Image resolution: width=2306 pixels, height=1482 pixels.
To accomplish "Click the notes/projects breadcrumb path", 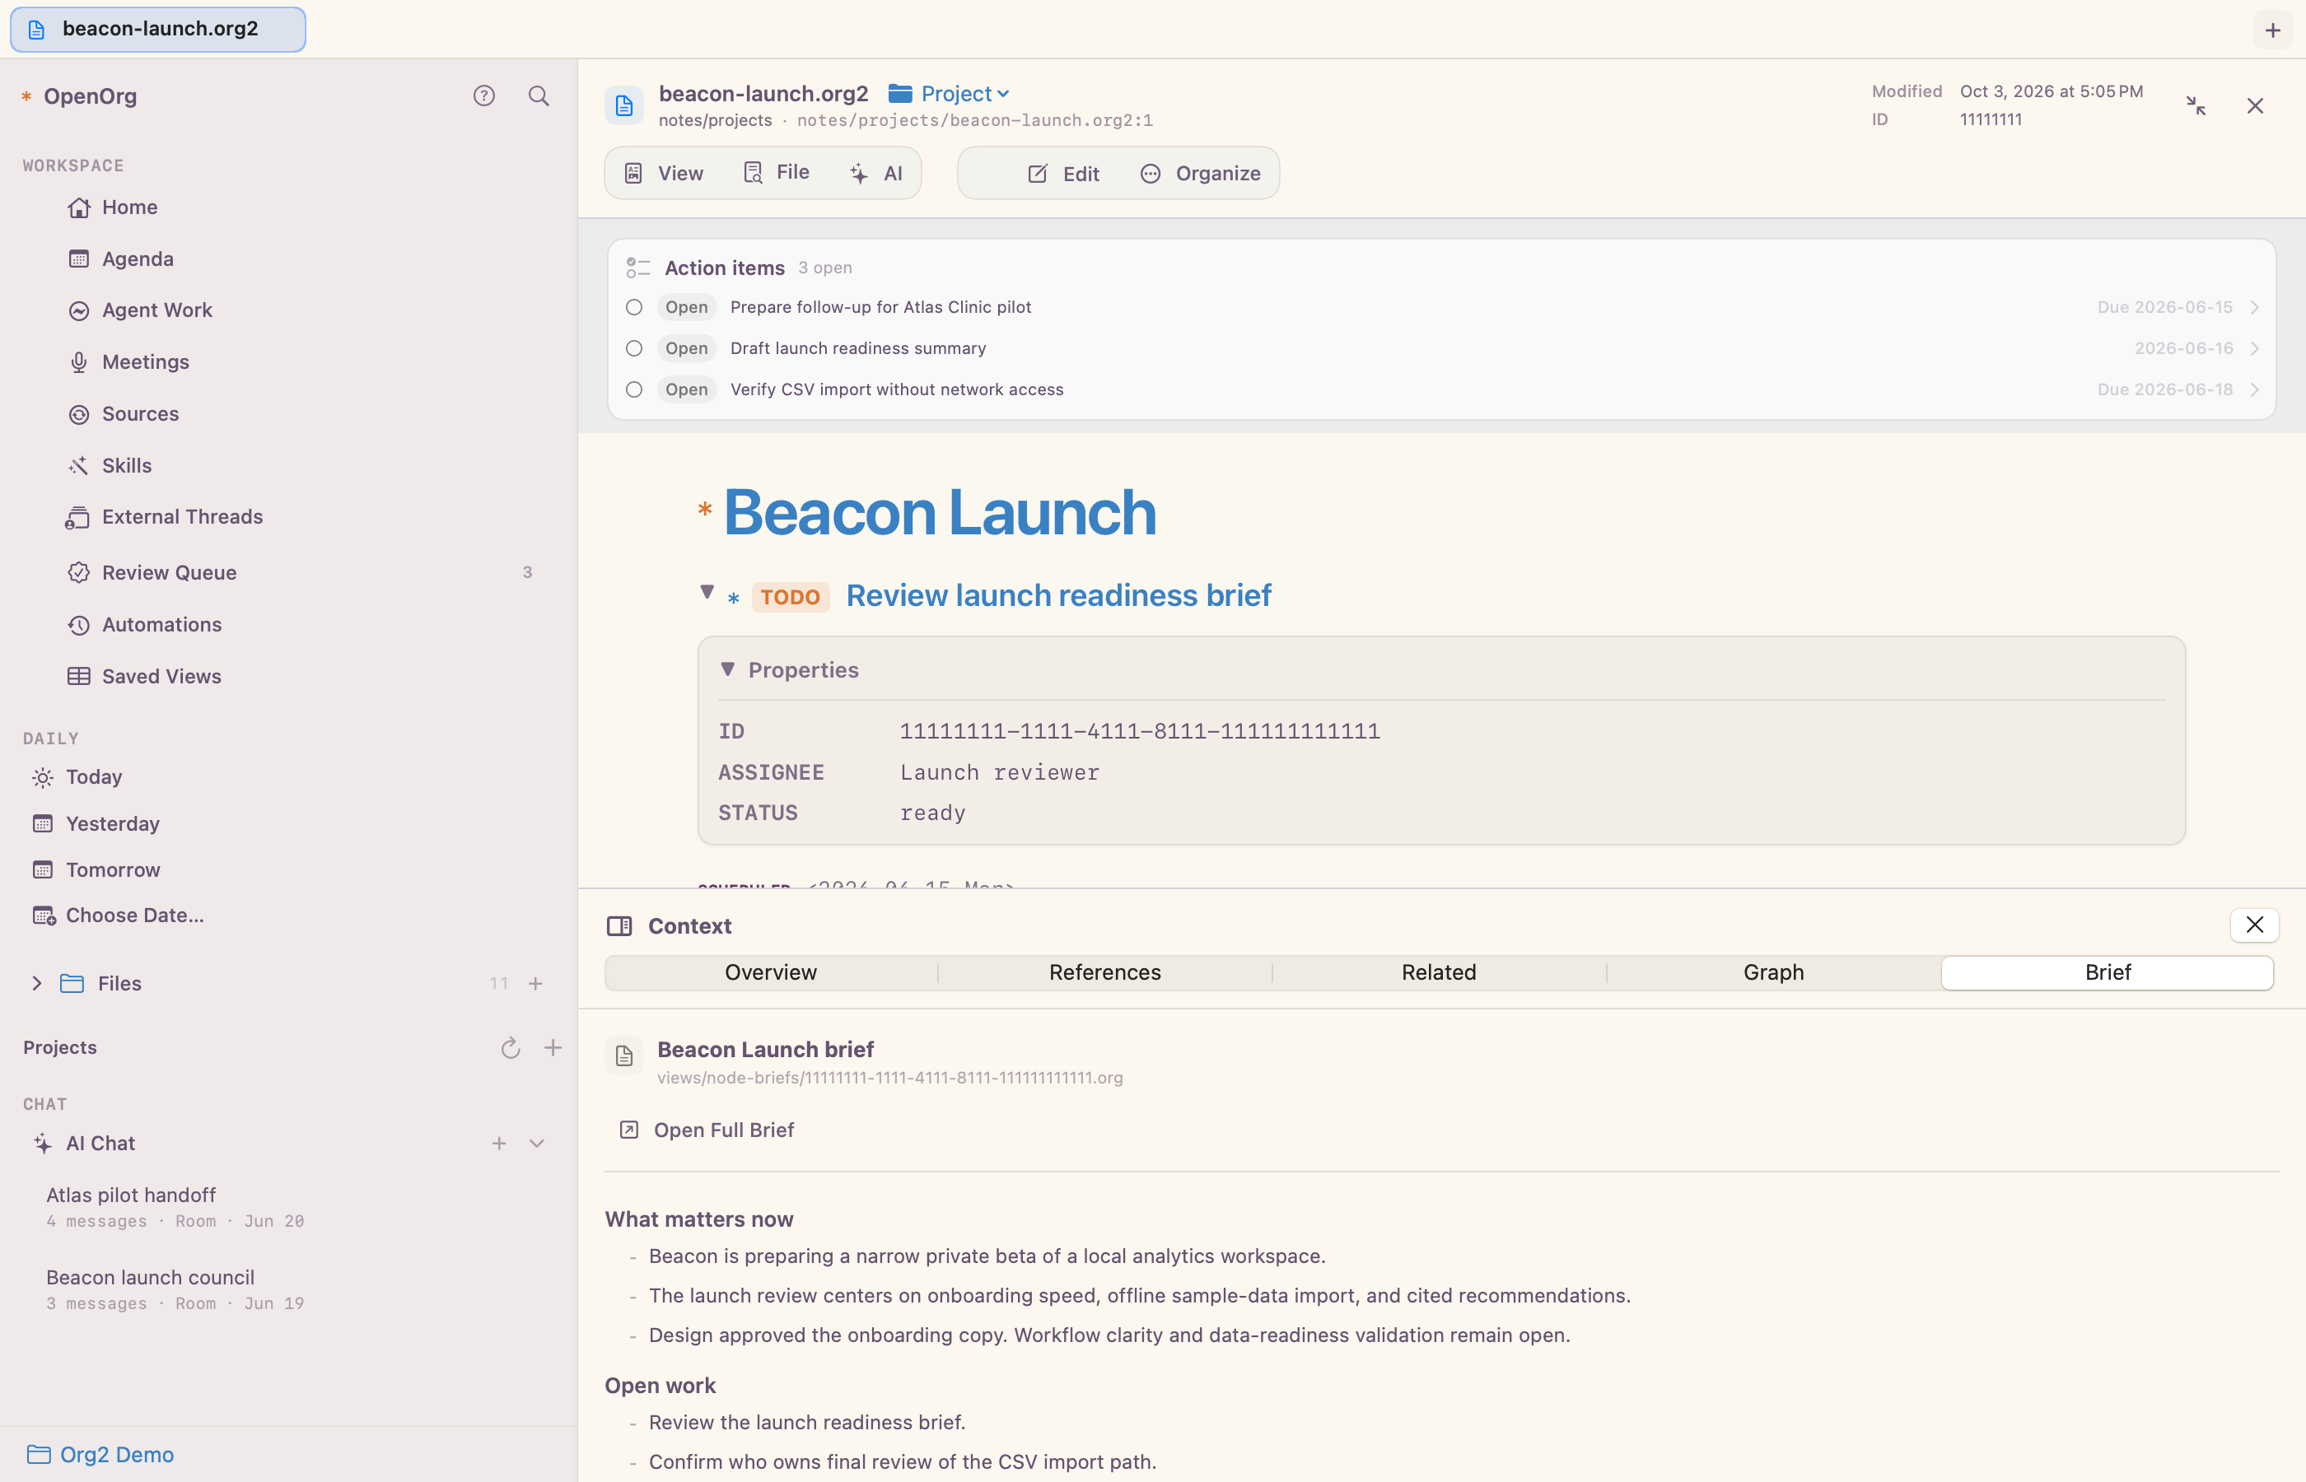I will click(x=715, y=120).
